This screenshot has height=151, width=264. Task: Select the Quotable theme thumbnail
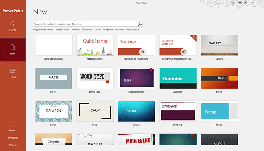(x=178, y=78)
